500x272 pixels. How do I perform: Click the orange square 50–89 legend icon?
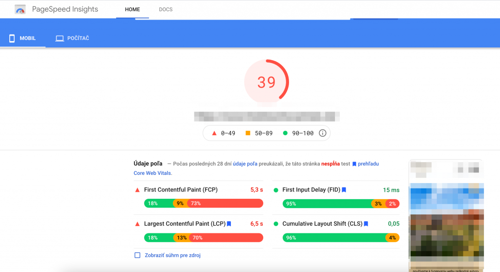[248, 133]
